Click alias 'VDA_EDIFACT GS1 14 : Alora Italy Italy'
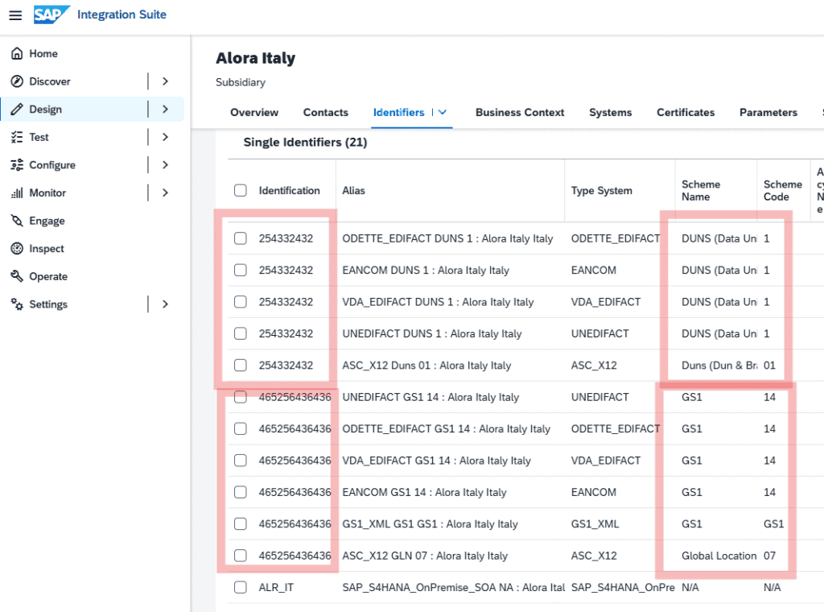The image size is (824, 612). (436, 461)
